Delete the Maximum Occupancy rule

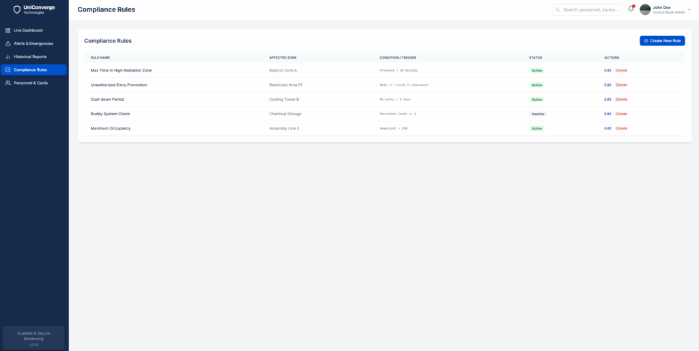(x=621, y=128)
